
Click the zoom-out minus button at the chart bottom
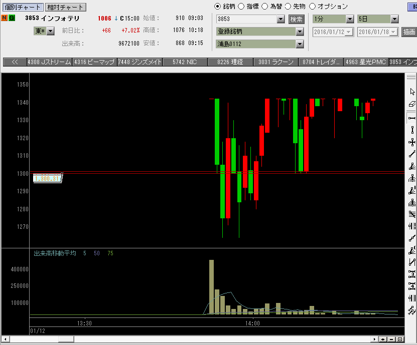pos(391,339)
